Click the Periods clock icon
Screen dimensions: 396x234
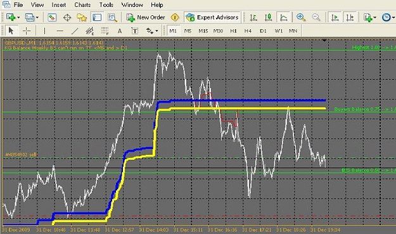[386, 17]
